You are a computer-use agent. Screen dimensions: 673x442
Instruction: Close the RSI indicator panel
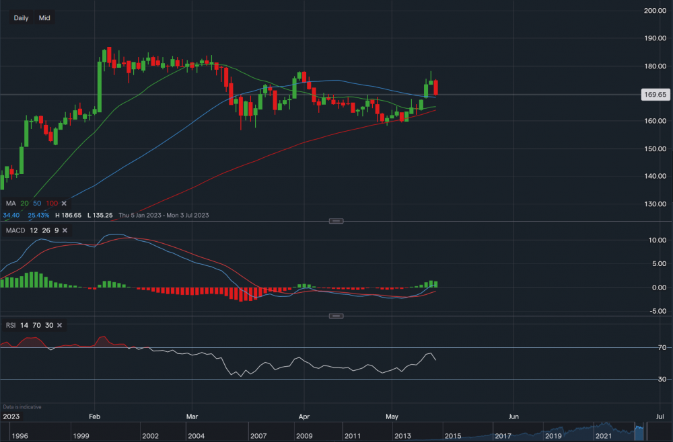coord(59,325)
